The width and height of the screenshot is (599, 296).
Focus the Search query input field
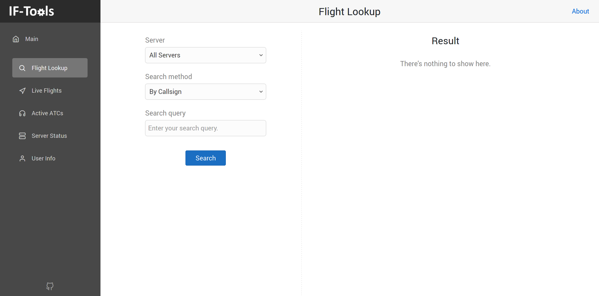point(205,128)
